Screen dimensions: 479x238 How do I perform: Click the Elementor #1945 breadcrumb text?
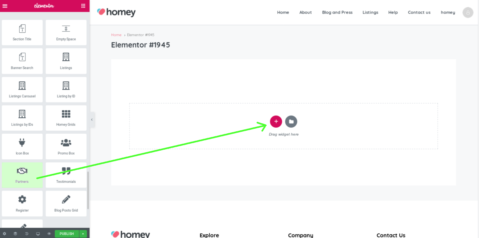[141, 35]
